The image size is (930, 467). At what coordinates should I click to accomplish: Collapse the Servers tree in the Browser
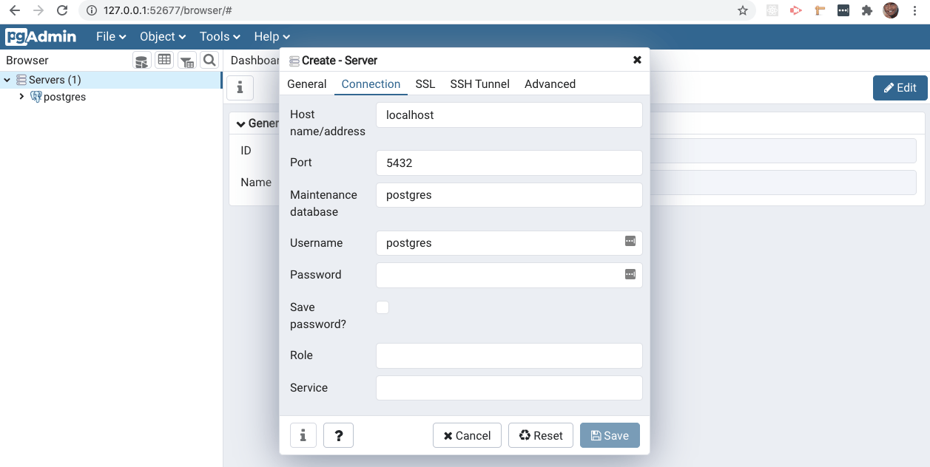pyautogui.click(x=7, y=79)
